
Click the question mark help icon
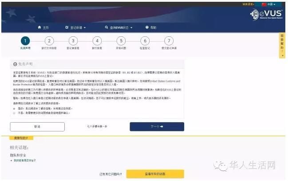click(x=147, y=27)
